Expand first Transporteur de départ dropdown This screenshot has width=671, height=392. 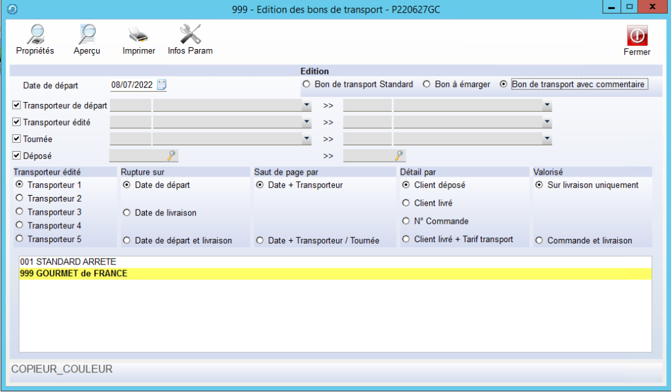pos(306,105)
